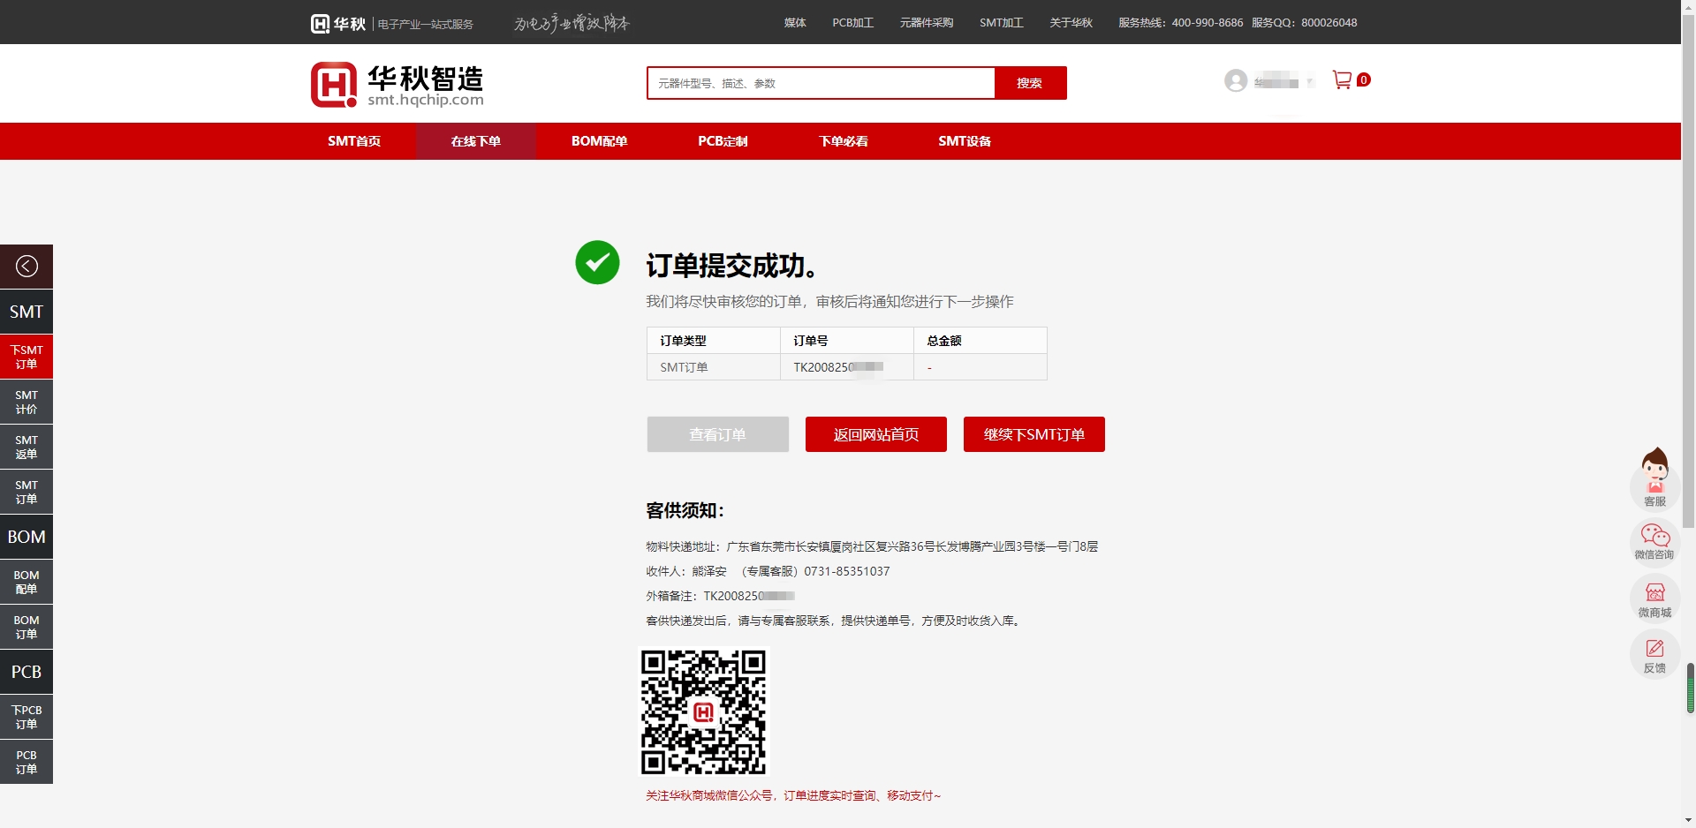Image resolution: width=1696 pixels, height=828 pixels.
Task: Go to SMT设备 in the red menu
Action: (x=964, y=141)
